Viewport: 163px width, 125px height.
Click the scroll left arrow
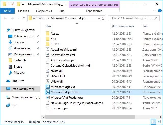point(43,117)
